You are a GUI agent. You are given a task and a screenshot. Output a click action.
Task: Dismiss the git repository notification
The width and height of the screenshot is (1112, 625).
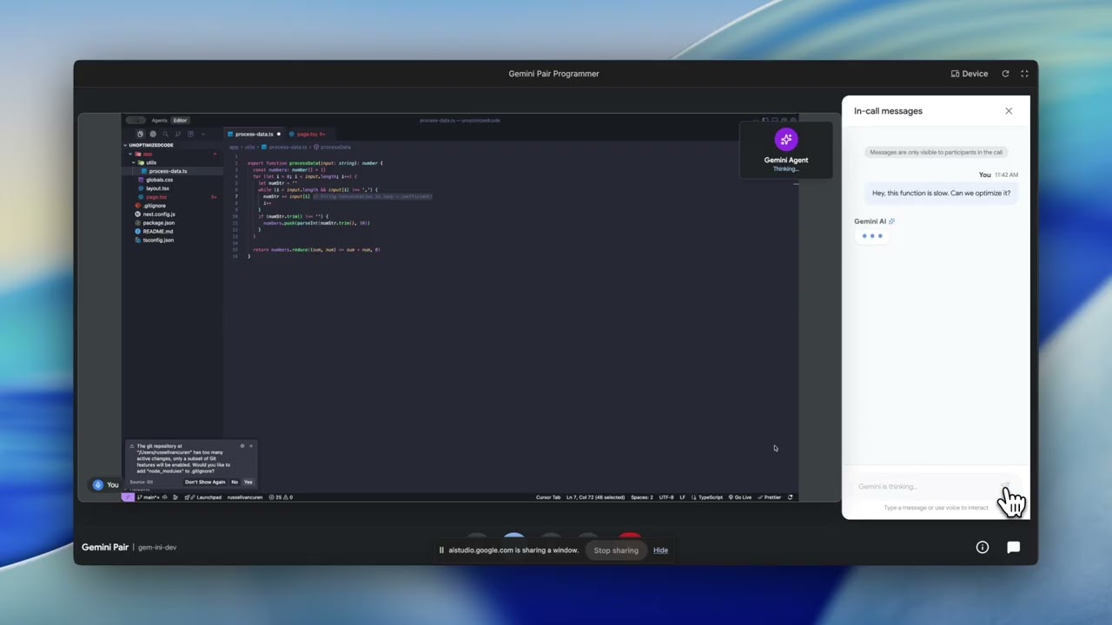click(251, 446)
